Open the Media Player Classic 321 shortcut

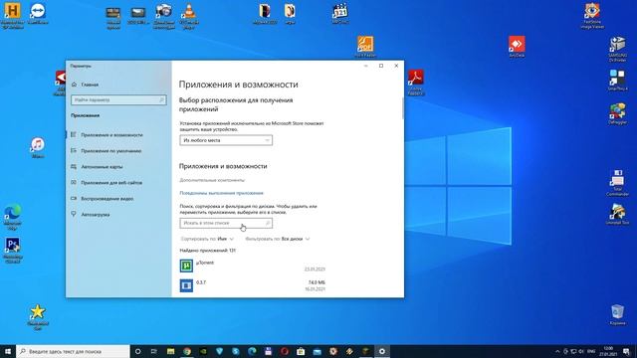(x=340, y=13)
